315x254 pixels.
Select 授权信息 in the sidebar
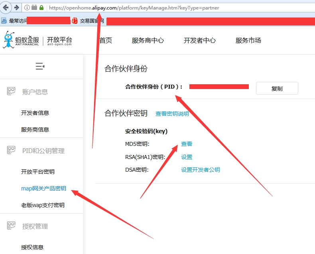32,247
